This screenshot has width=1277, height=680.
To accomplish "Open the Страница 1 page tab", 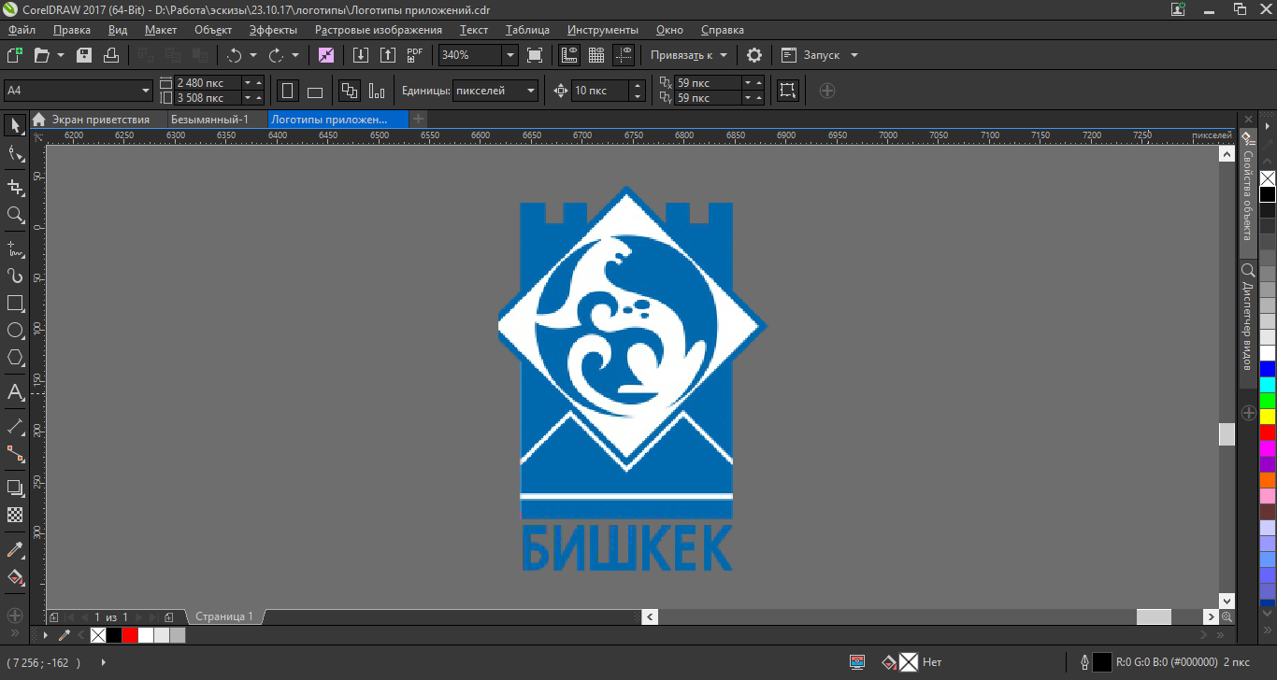I will point(224,616).
